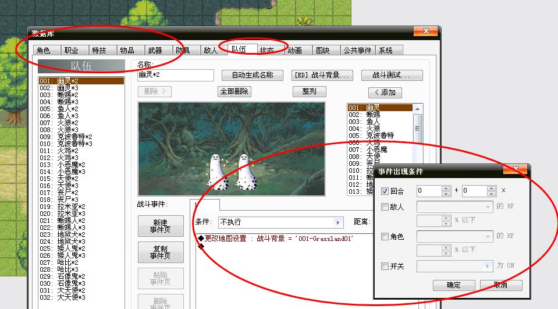Image resolution: width=558 pixels, height=309 pixels.
Task: Open the 物品 tab
Action: (x=130, y=50)
